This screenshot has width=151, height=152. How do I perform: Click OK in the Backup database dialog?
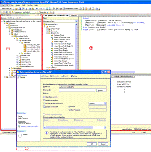click(92, 144)
